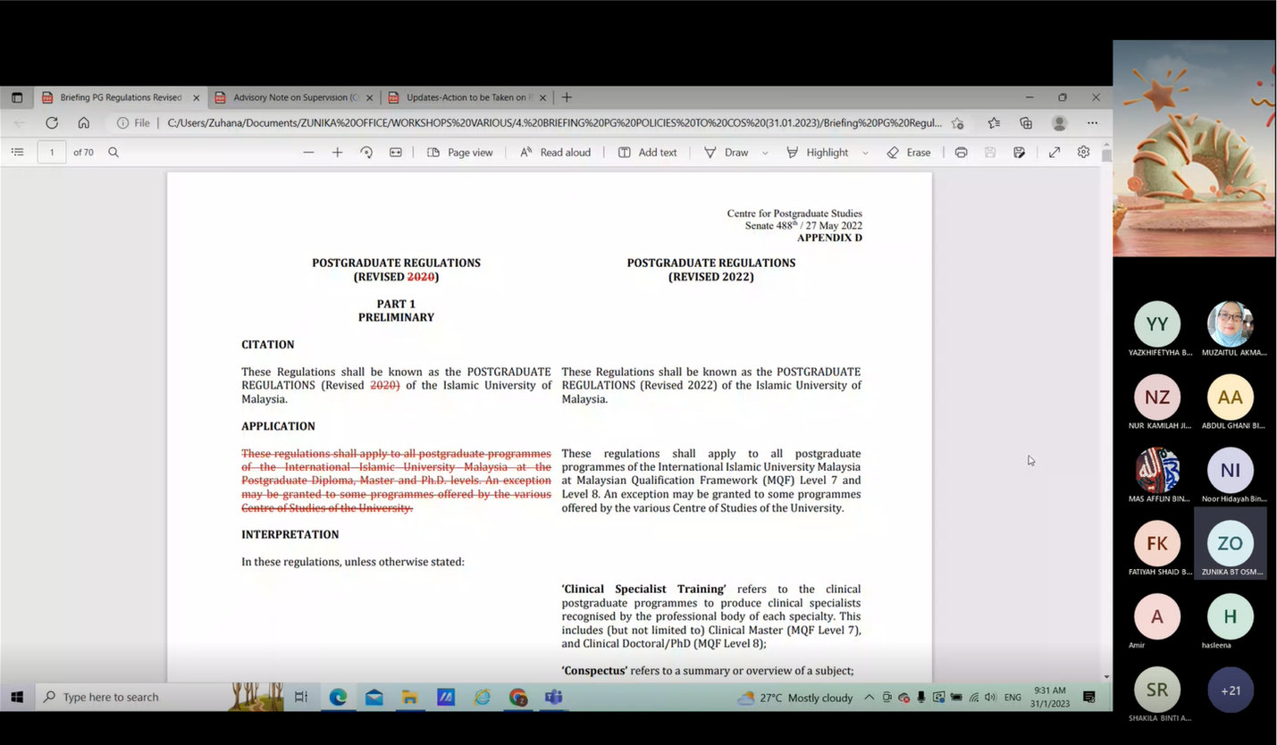Screen dimensions: 1277x745
Task: Select participant tile FK Fatiyah Shaid
Action: click(x=1157, y=548)
